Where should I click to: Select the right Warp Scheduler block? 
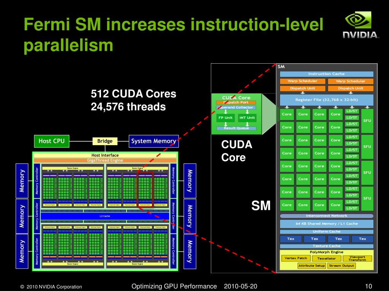(x=351, y=81)
